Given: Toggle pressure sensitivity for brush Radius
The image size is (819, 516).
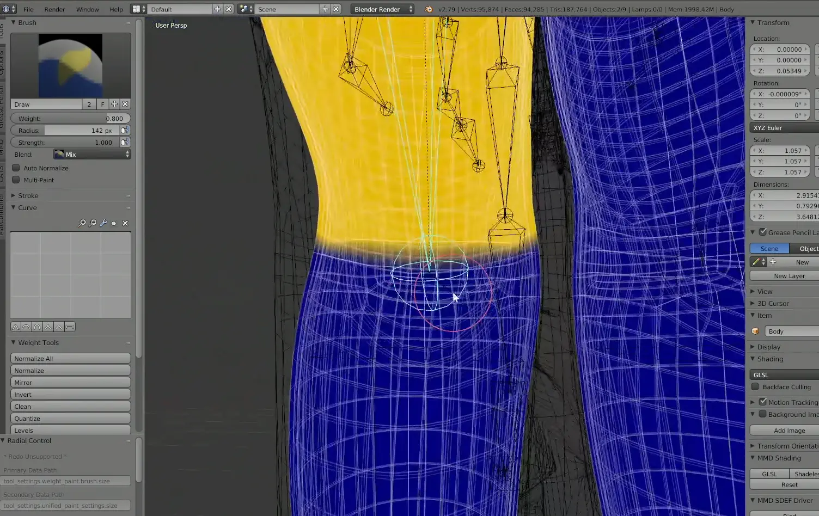Looking at the screenshot, I should [x=125, y=131].
